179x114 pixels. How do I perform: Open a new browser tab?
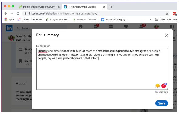(111, 7)
